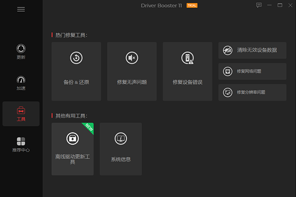Click the 系统信息 monitor icon
The image size is (296, 197).
tap(121, 138)
